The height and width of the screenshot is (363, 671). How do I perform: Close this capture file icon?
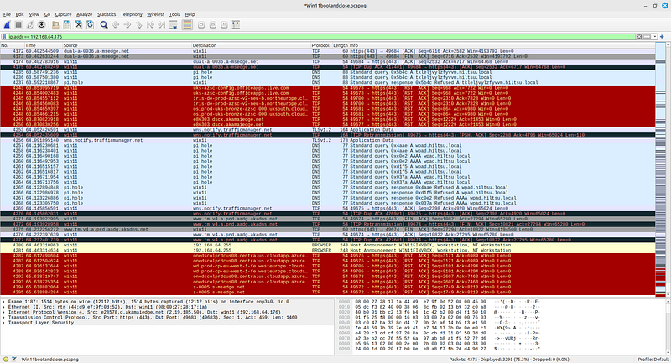tap(79, 25)
